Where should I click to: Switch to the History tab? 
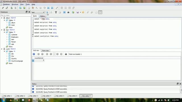point(42,16)
